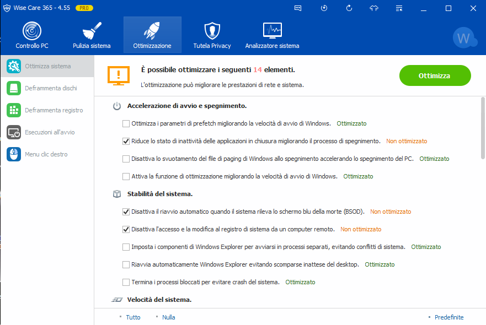The width and height of the screenshot is (486, 325).
Task: Uncheck the Disattiva l'accesso al registro remoto checkbox
Action: 126,230
